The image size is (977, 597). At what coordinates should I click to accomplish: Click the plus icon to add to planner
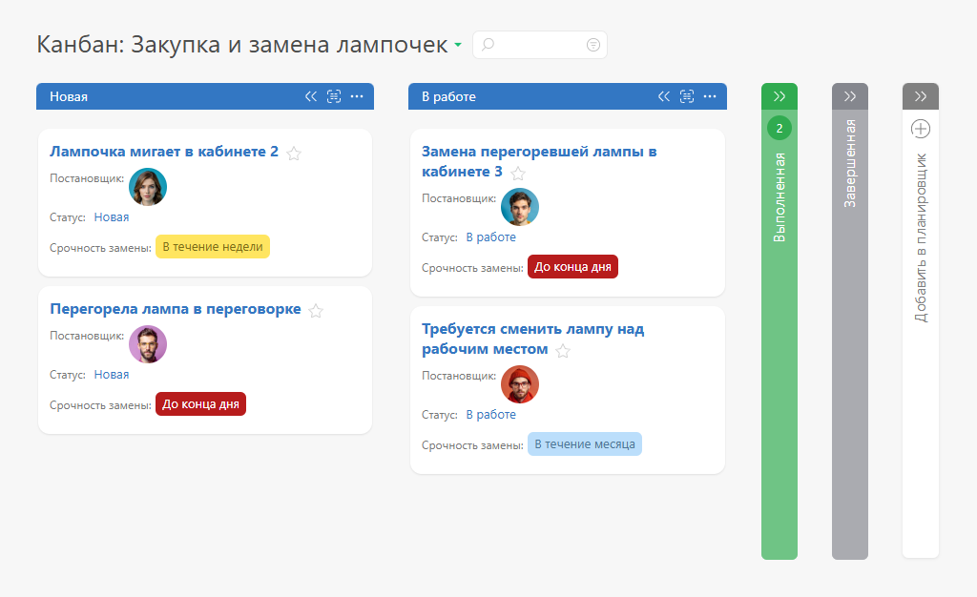921,128
